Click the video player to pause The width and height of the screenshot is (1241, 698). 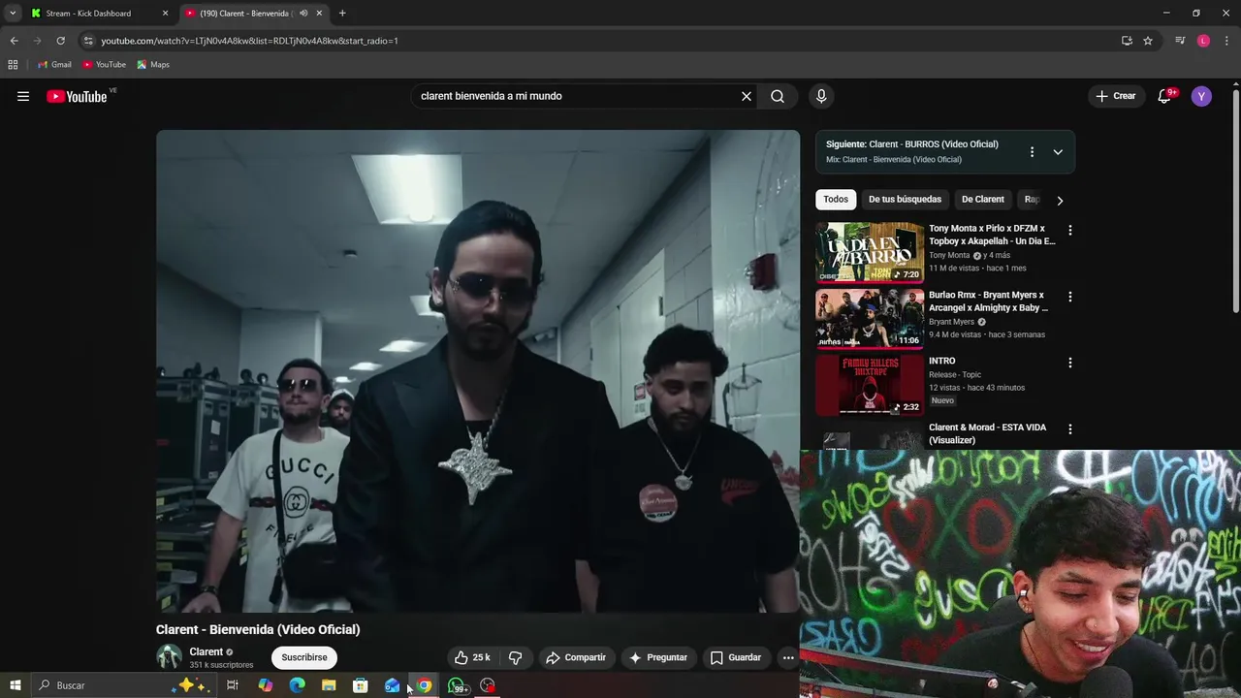tap(478, 371)
